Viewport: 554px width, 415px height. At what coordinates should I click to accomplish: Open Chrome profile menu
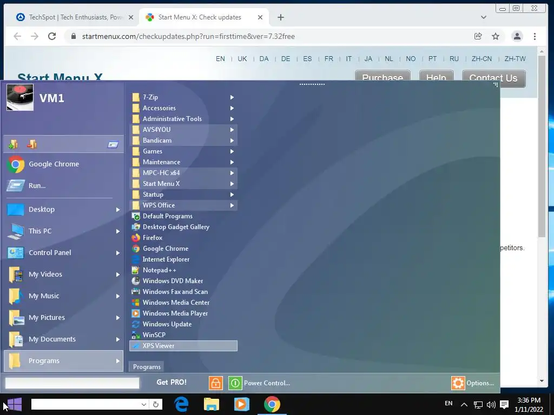pyautogui.click(x=517, y=36)
